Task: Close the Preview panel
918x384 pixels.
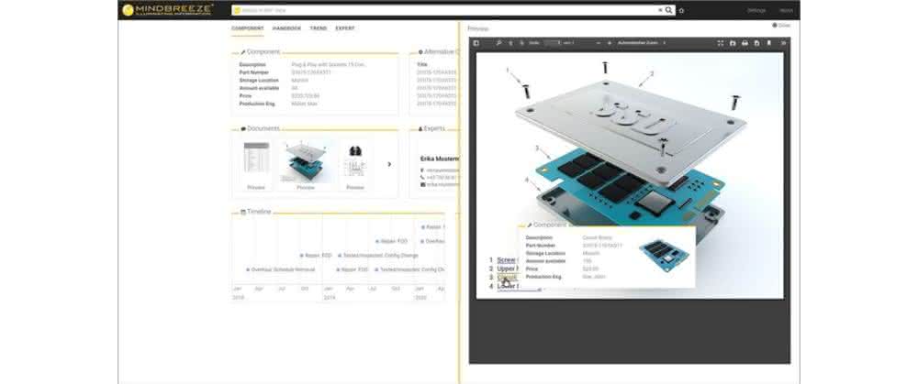Action: [x=781, y=25]
